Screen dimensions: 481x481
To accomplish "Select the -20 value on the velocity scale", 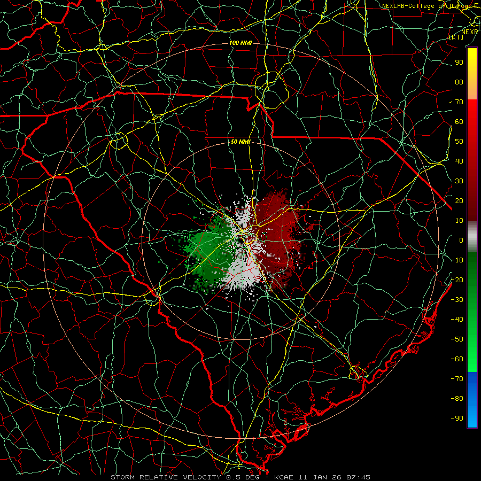I will pyautogui.click(x=457, y=280).
